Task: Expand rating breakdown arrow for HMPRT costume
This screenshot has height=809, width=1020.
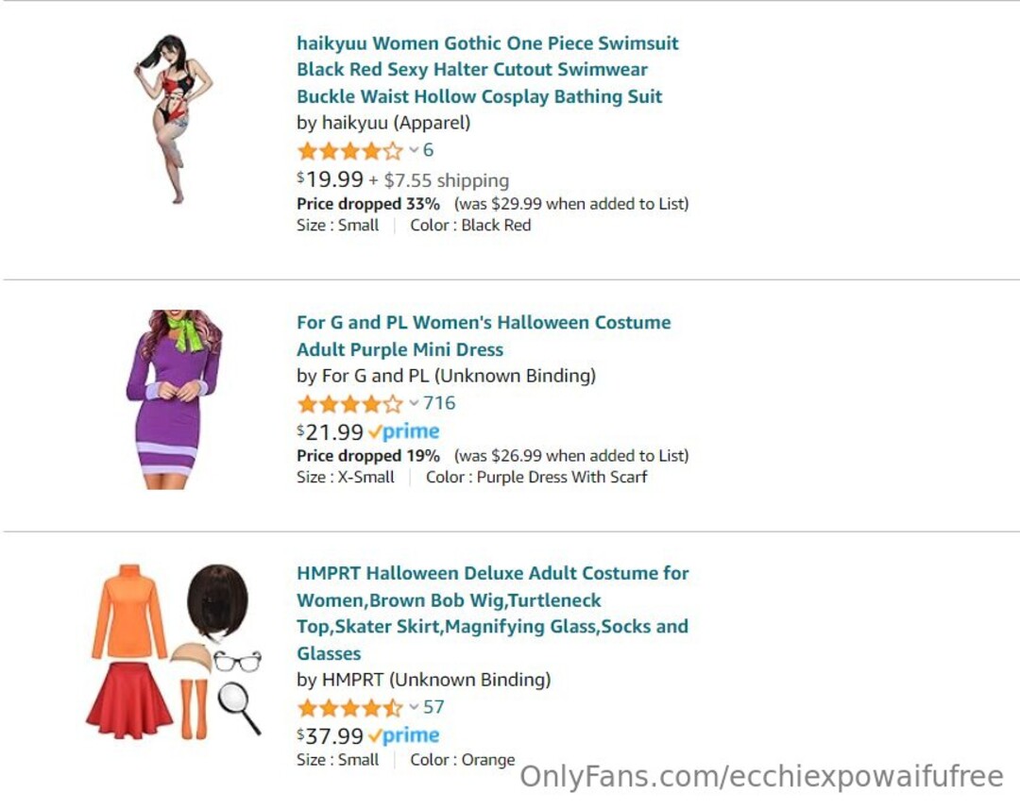Action: (414, 708)
